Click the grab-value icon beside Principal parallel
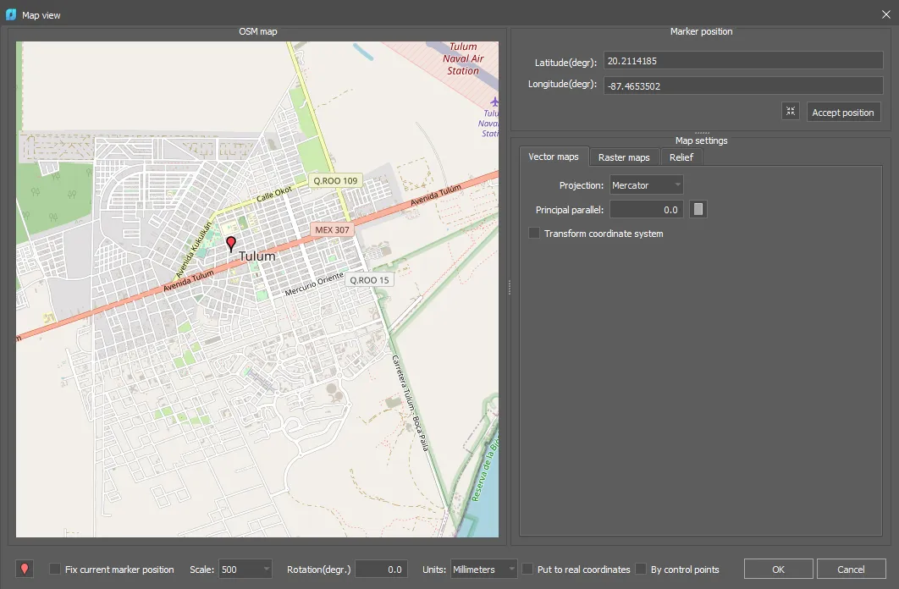Screen dimensions: 899x589 pos(698,209)
